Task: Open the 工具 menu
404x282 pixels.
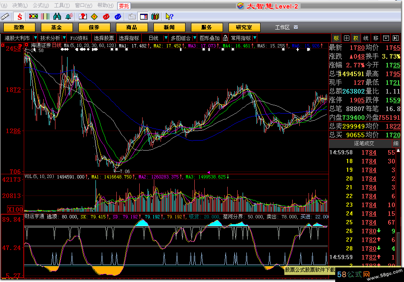Action: pyautogui.click(x=62, y=5)
